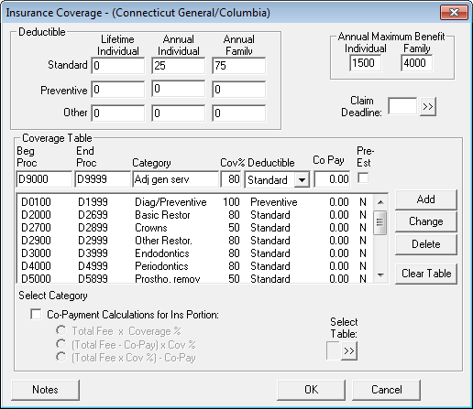Click the Change button
The image size is (473, 409).
(426, 221)
